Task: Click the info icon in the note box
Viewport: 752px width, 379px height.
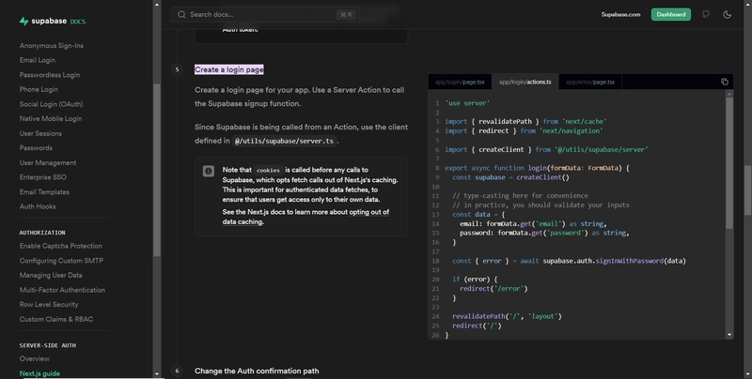Action: click(208, 171)
